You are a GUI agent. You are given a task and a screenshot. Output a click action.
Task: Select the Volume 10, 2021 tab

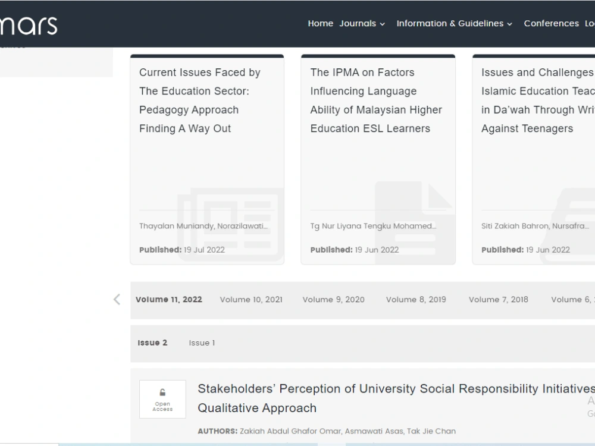click(x=251, y=300)
